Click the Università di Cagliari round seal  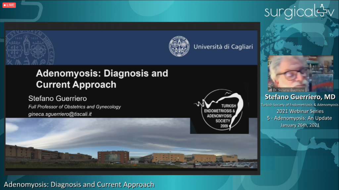(179, 47)
